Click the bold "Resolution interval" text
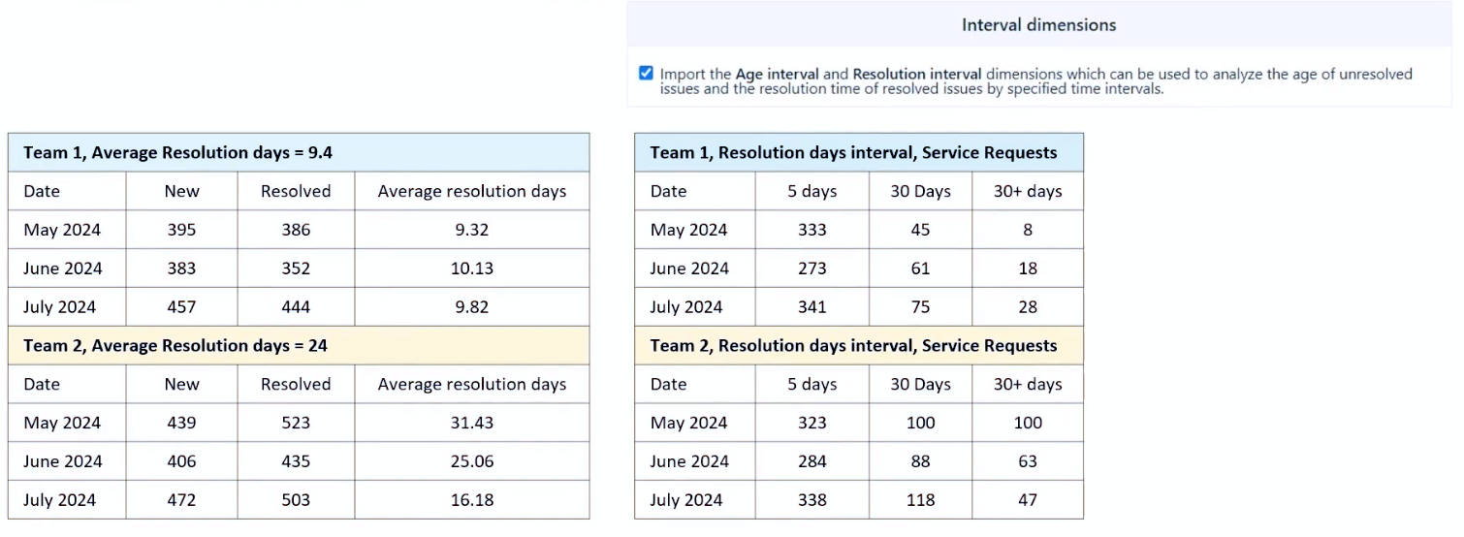This screenshot has height=537, width=1464. 917,74
